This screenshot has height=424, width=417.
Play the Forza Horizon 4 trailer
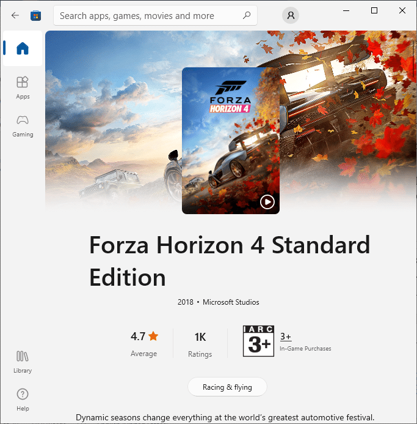pos(267,202)
